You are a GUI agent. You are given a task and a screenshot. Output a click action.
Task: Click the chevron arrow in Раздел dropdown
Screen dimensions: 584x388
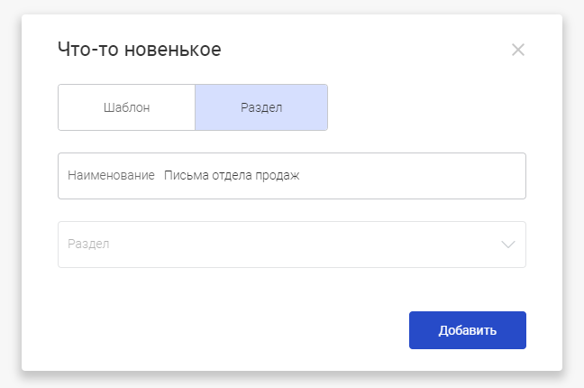(508, 245)
